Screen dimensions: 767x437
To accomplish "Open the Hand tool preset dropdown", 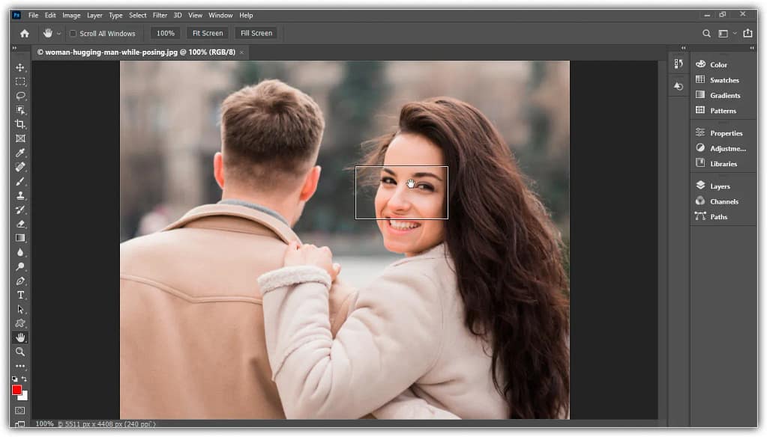I will pos(59,34).
